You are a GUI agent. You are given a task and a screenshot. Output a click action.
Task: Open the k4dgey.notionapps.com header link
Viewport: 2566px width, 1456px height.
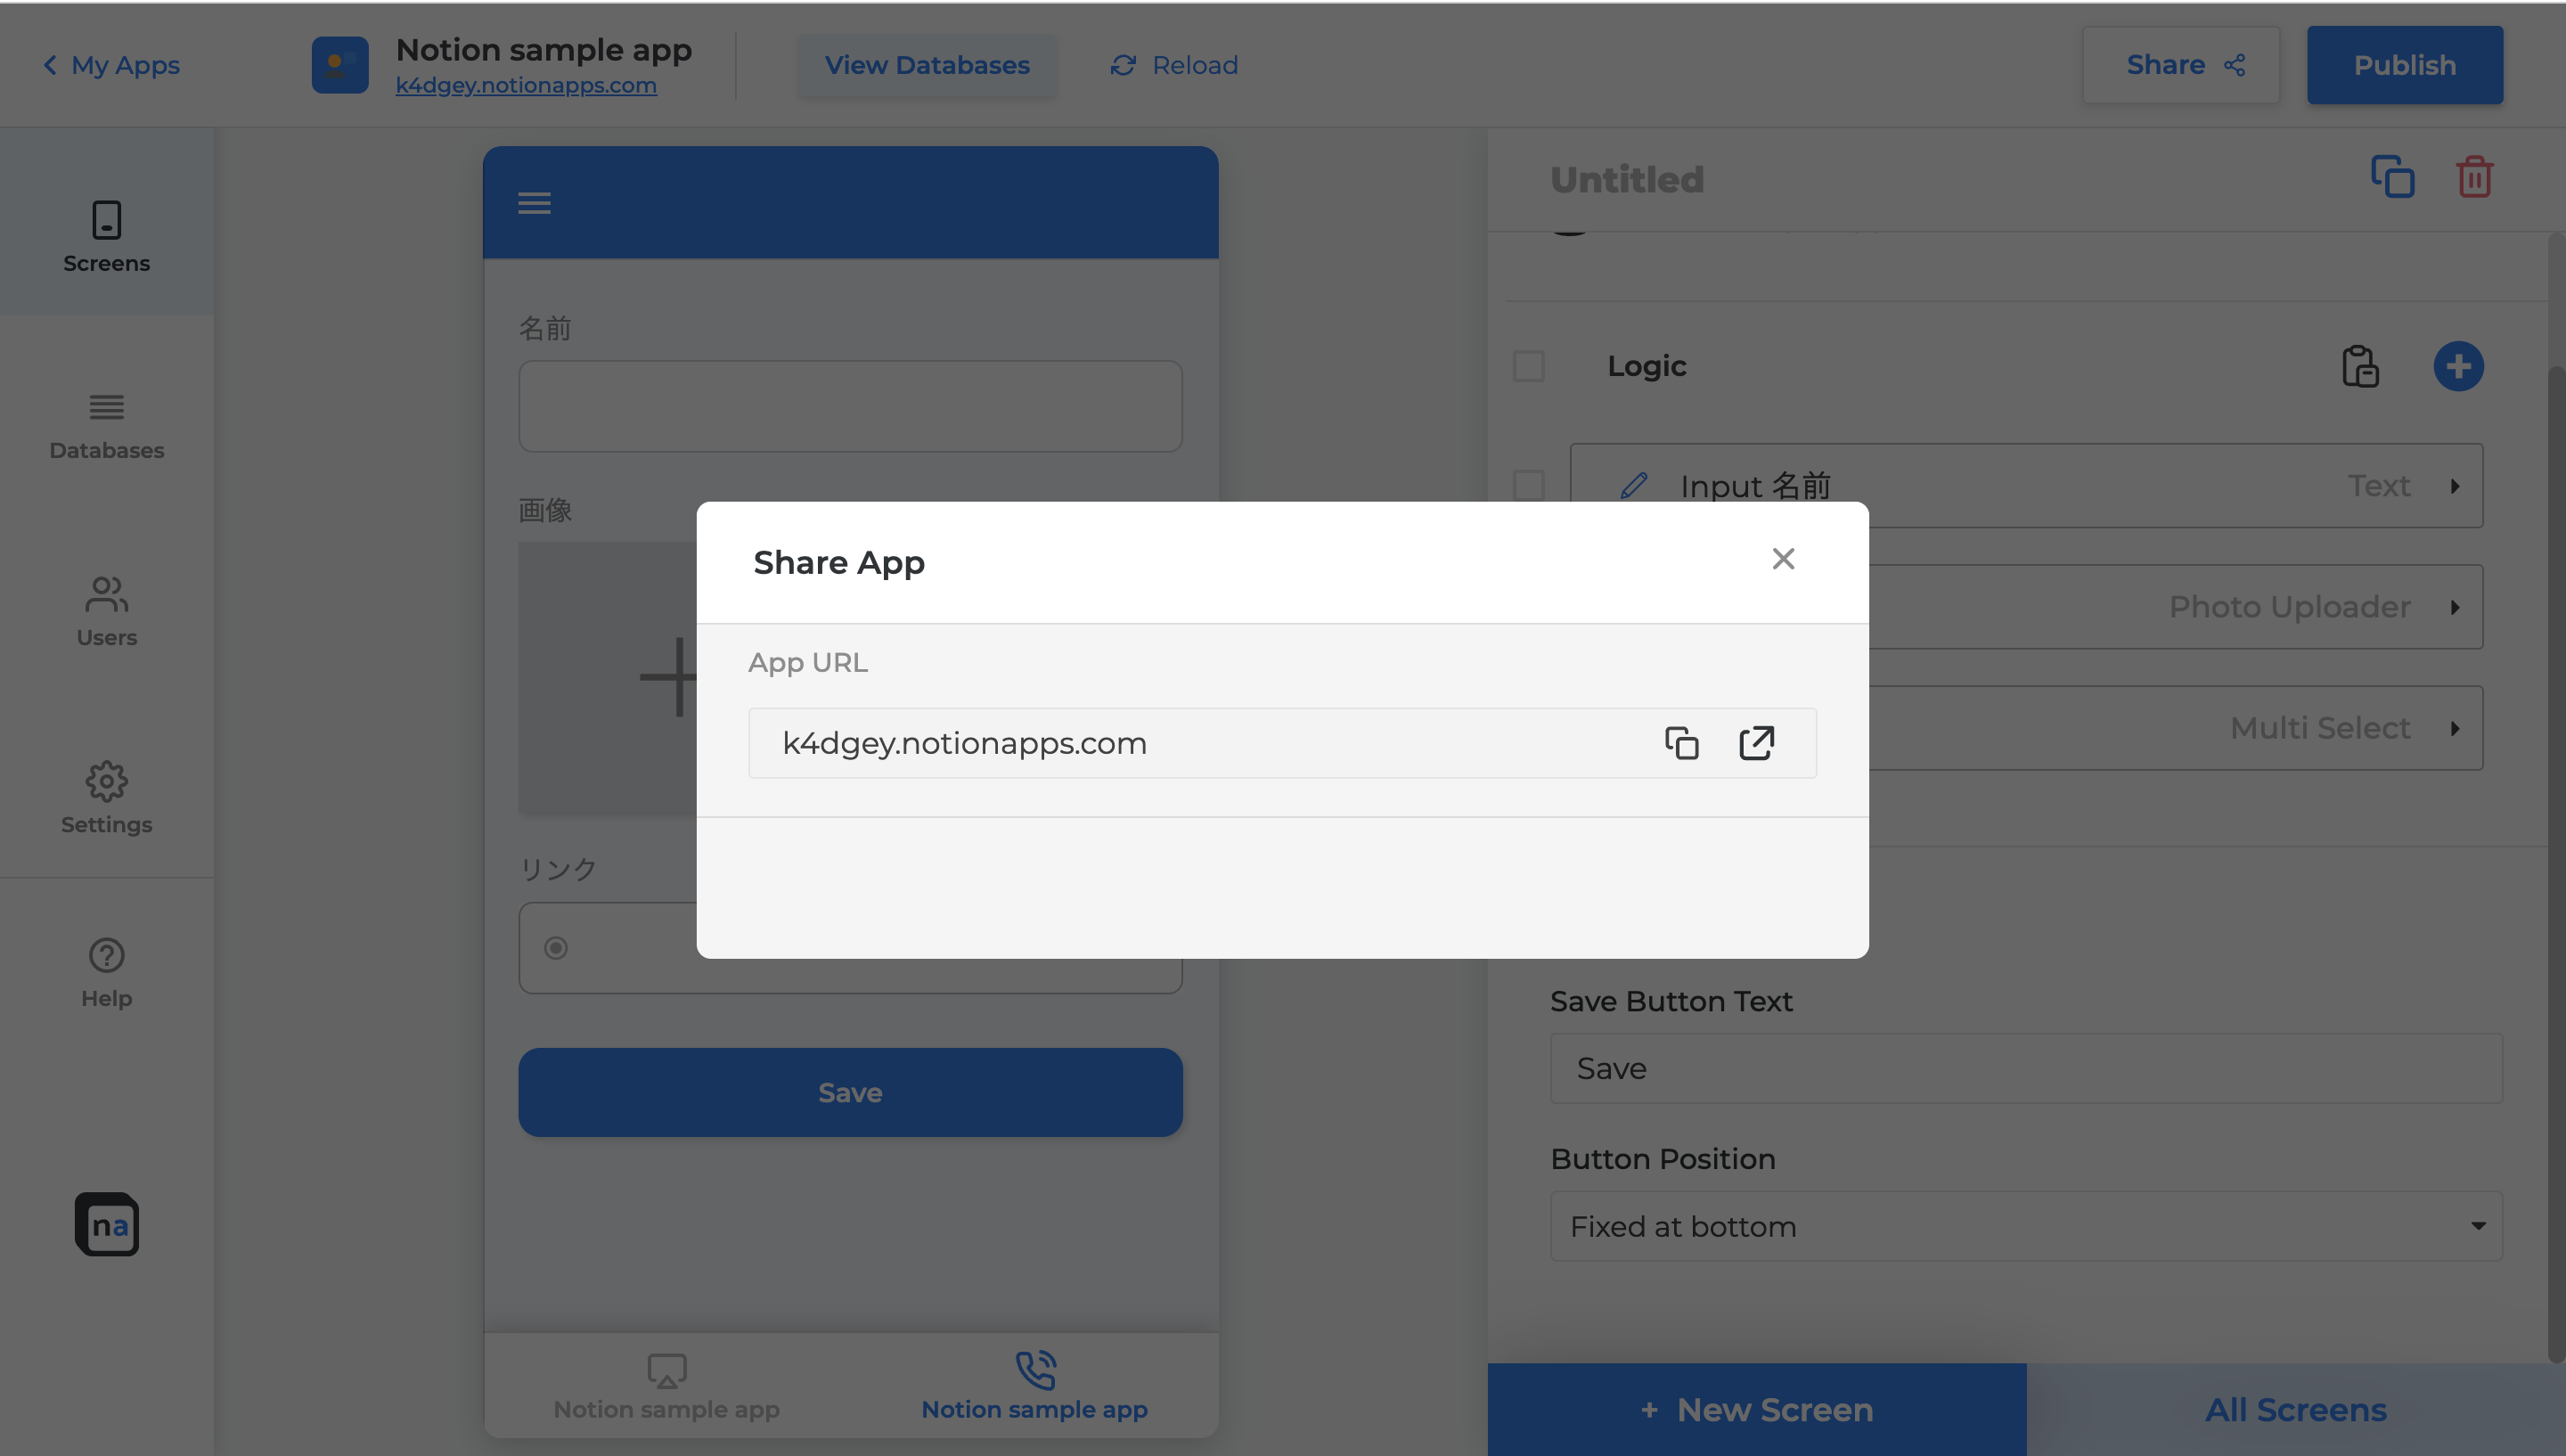pos(526,86)
